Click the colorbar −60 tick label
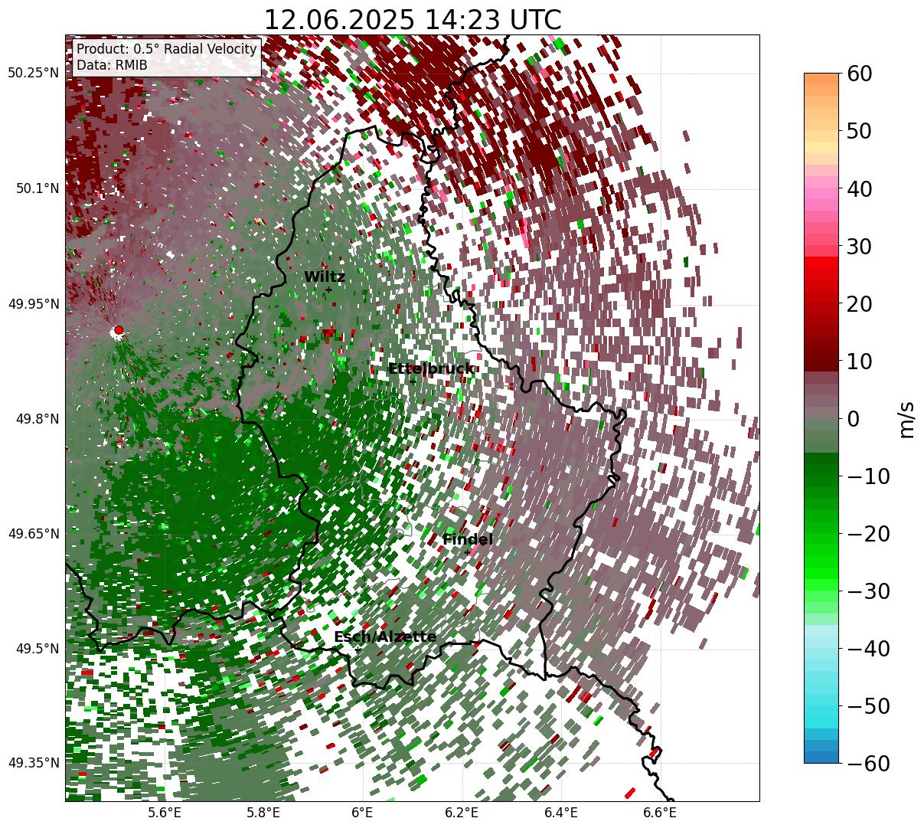The height and width of the screenshot is (828, 924). 867,763
